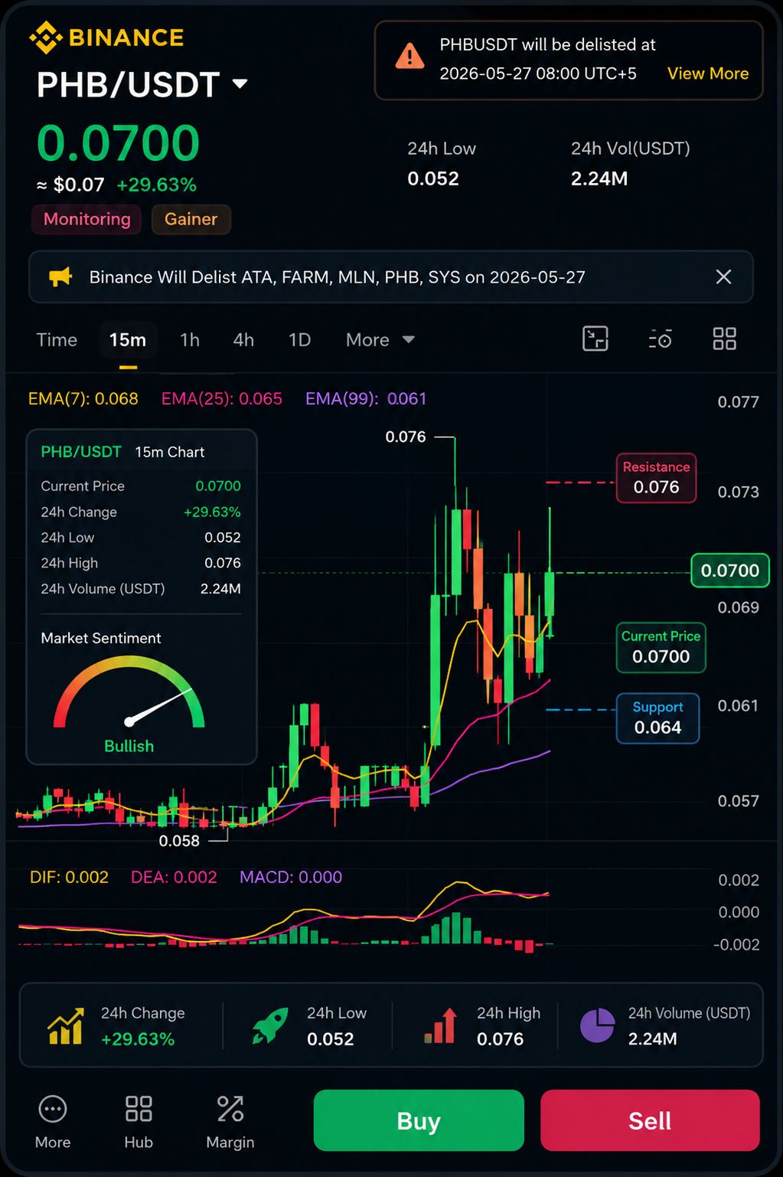Open View More link in delist notice
Screen dimensions: 783x1177
pyautogui.click(x=708, y=74)
